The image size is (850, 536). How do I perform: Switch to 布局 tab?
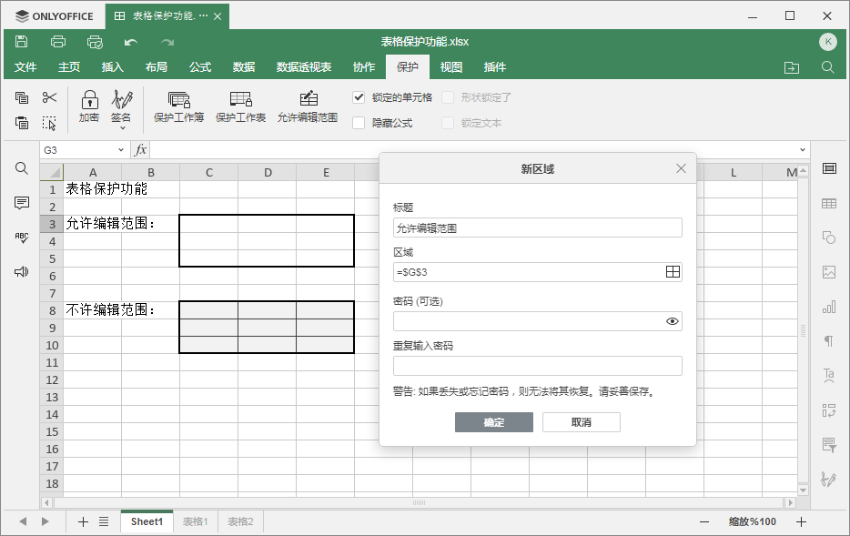157,67
